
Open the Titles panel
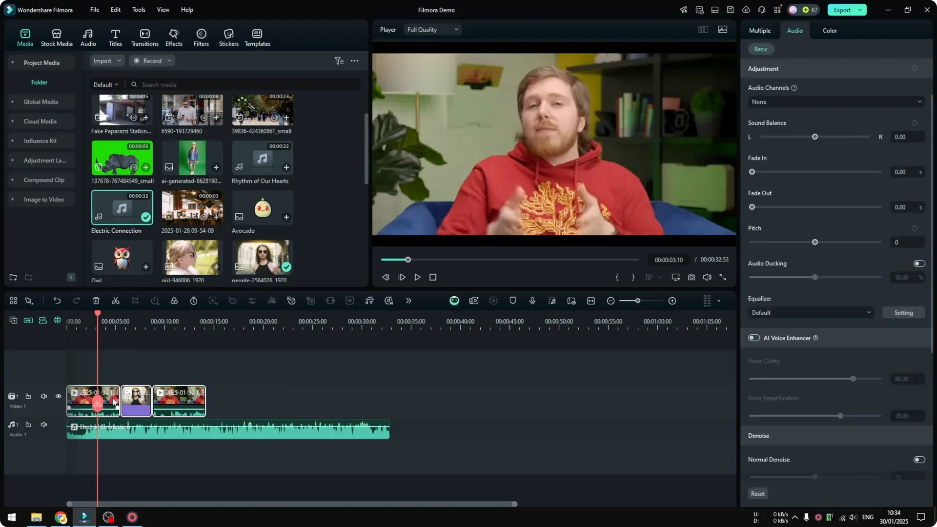coord(115,37)
